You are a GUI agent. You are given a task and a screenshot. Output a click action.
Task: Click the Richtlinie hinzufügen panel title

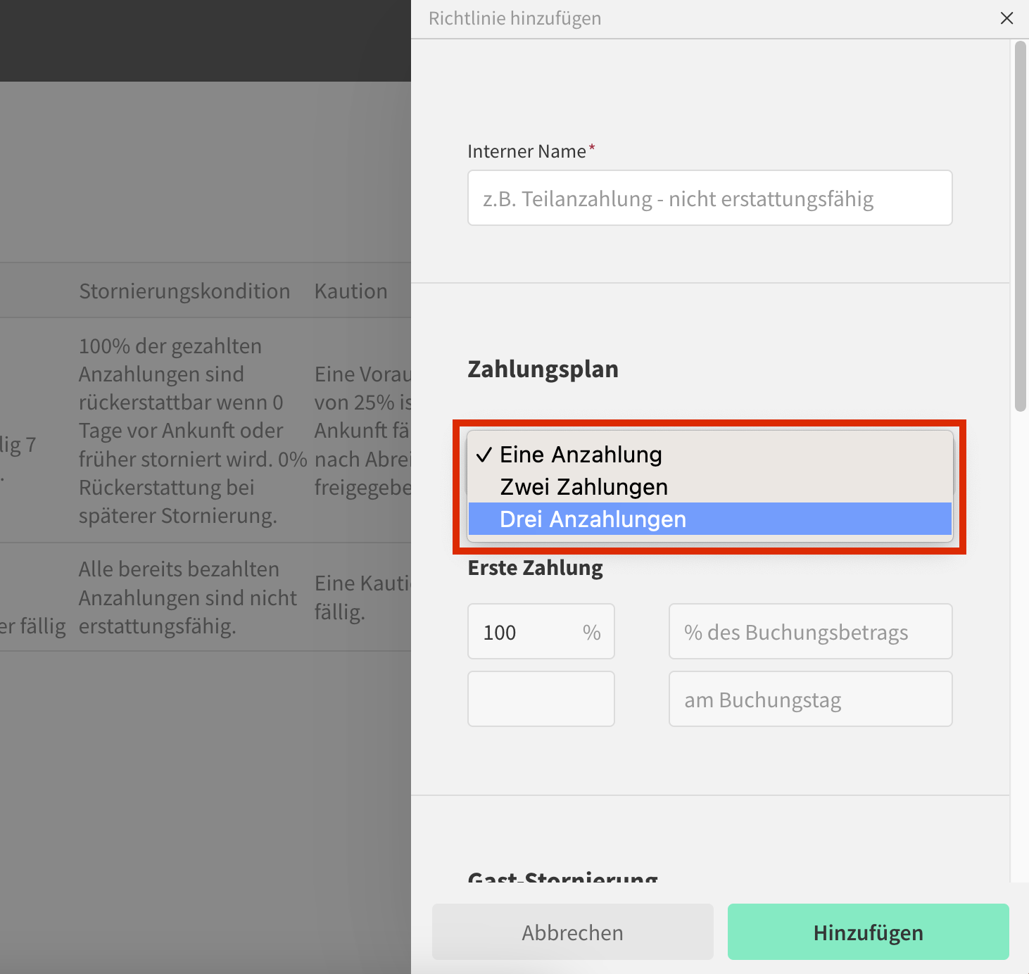coord(514,18)
